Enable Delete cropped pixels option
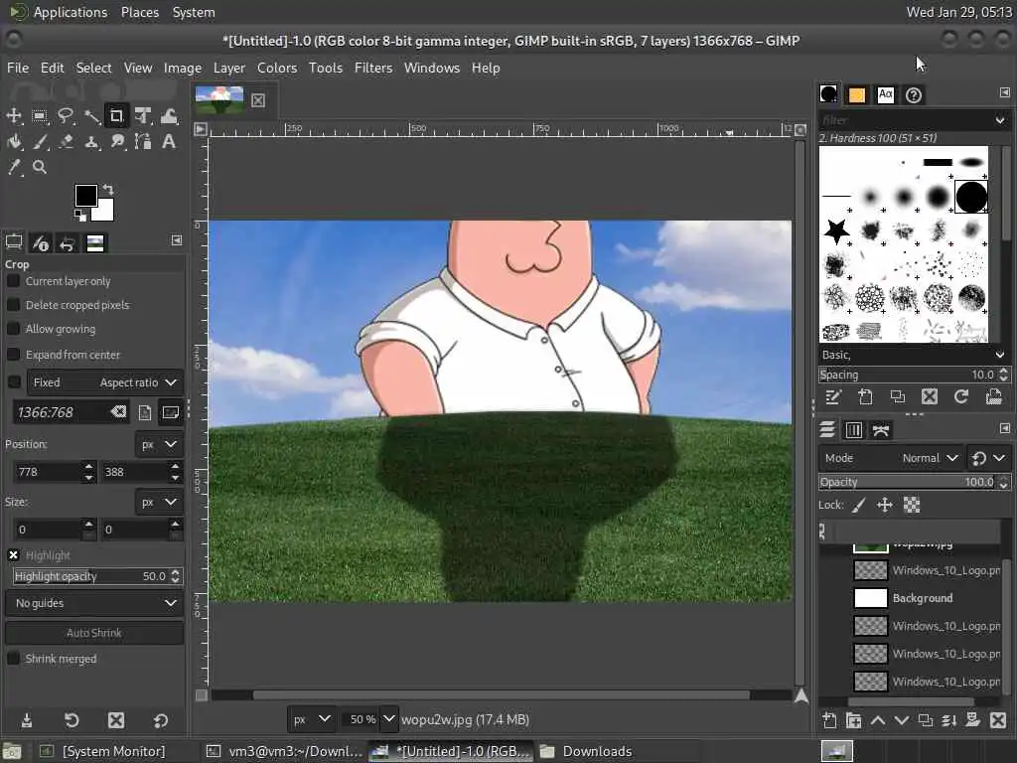The width and height of the screenshot is (1017, 763). 13,305
